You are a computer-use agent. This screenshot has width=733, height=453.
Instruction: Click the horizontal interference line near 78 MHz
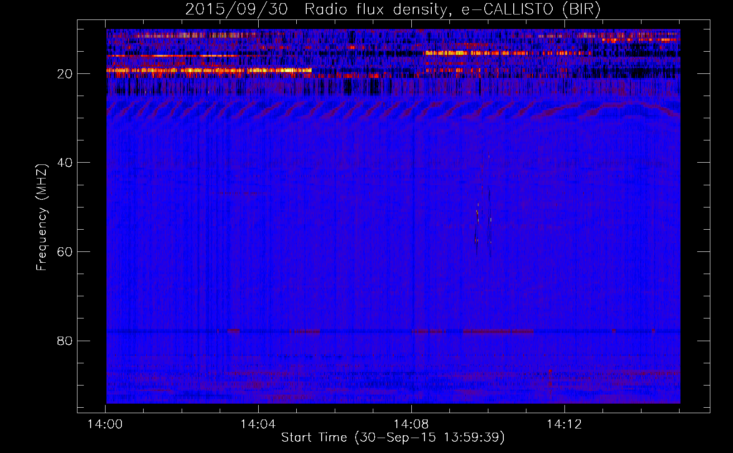[x=393, y=331]
